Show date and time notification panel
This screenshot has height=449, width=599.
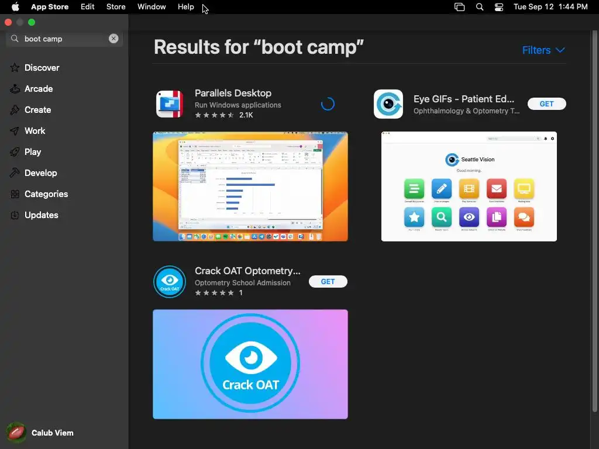pyautogui.click(x=550, y=7)
